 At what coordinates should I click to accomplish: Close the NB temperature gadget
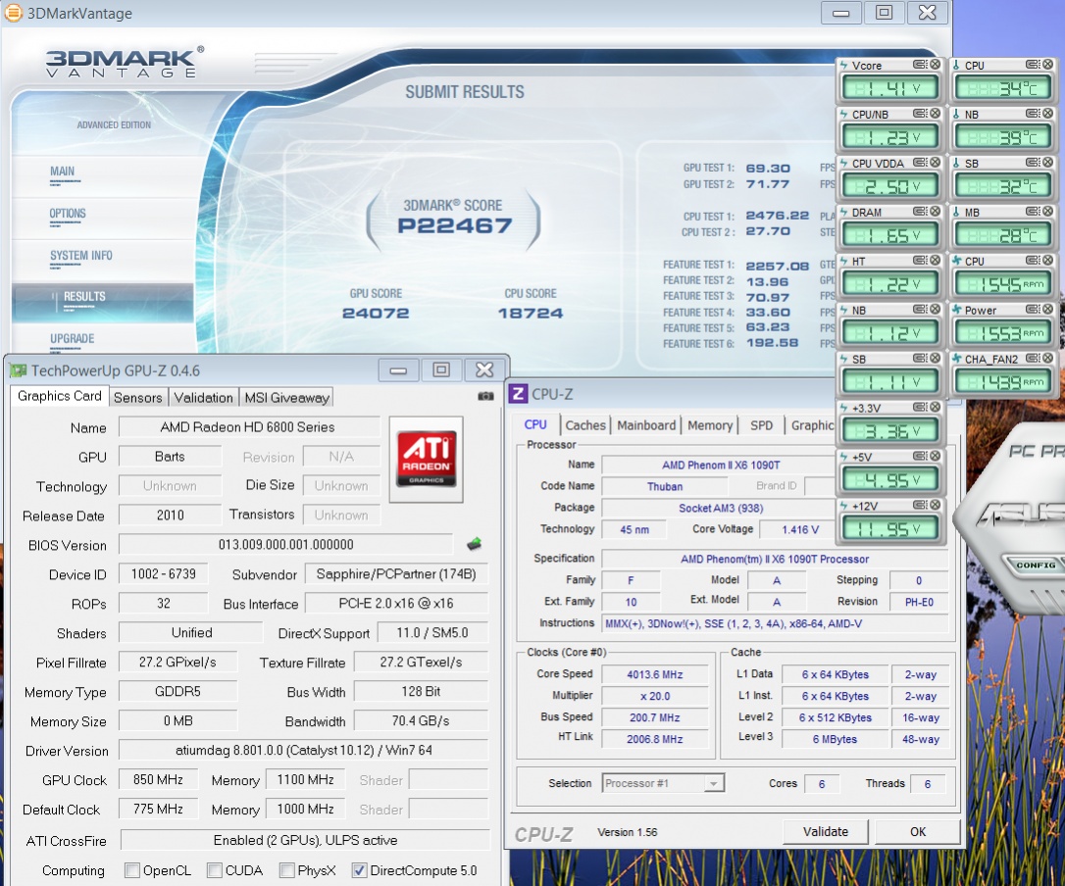1048,114
